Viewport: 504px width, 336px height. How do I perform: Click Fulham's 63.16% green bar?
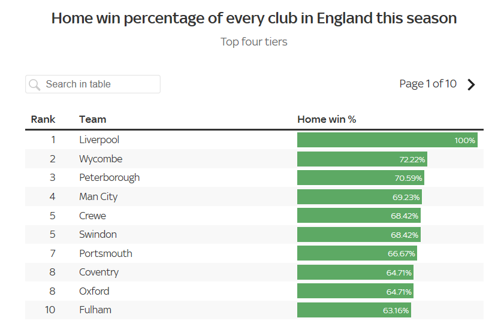point(354,310)
